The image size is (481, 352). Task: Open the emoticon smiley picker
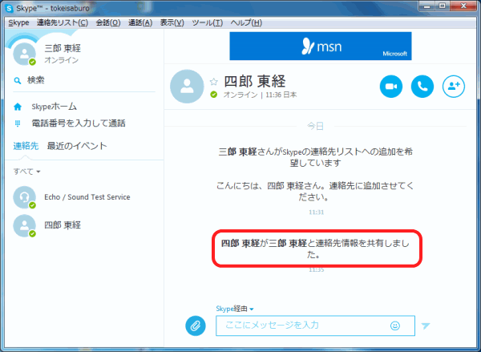coord(394,326)
